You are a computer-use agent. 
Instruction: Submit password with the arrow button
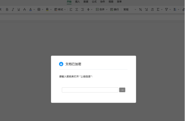[122, 90]
